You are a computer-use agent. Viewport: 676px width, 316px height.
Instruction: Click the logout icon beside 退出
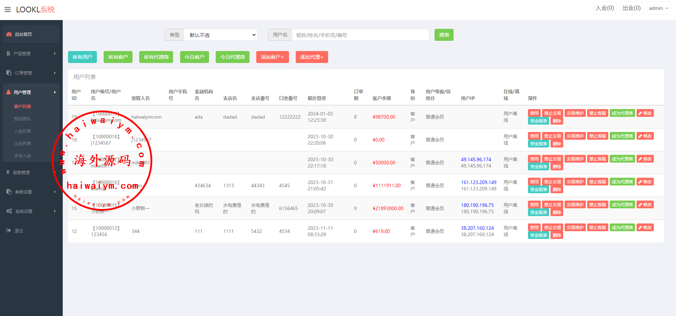pyautogui.click(x=9, y=230)
